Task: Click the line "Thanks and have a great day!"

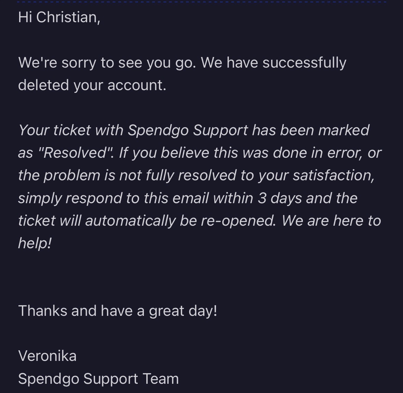Action: [118, 311]
